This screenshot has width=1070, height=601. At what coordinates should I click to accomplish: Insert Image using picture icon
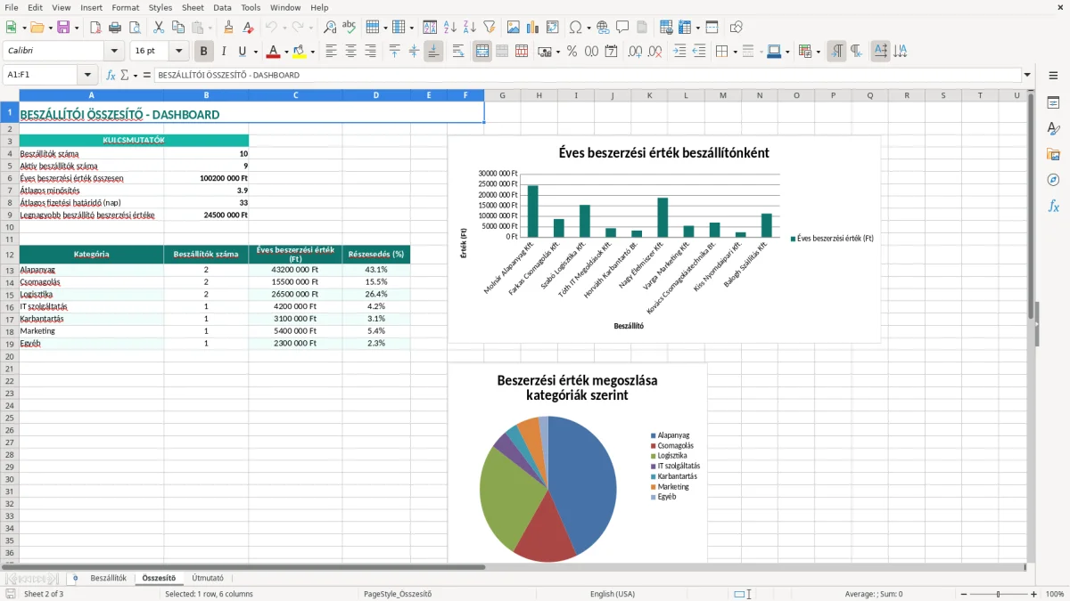pos(514,28)
